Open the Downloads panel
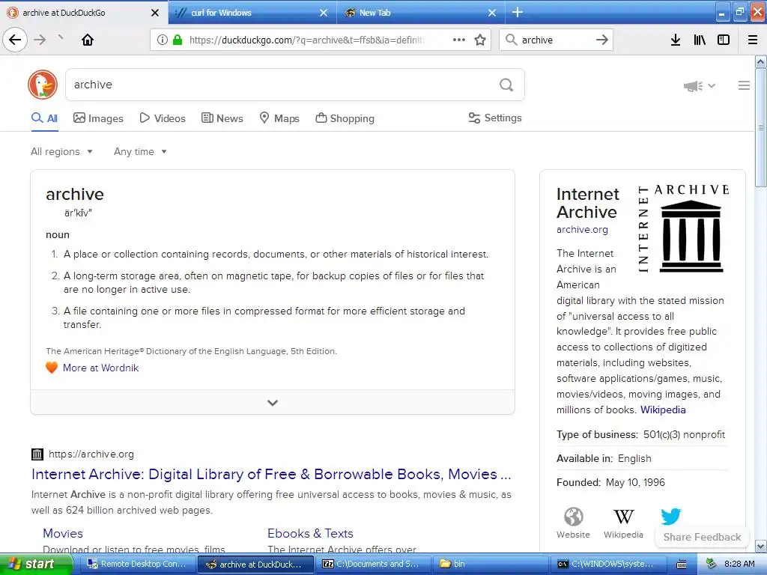This screenshot has width=767, height=575. 676,40
